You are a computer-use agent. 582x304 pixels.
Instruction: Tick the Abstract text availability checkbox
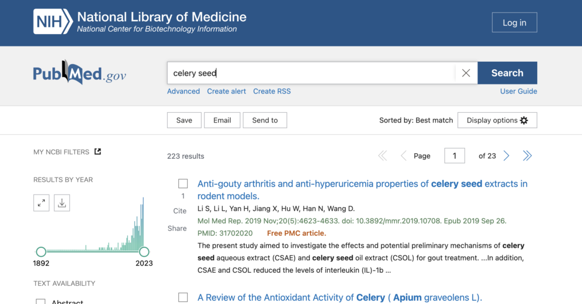tap(40, 301)
